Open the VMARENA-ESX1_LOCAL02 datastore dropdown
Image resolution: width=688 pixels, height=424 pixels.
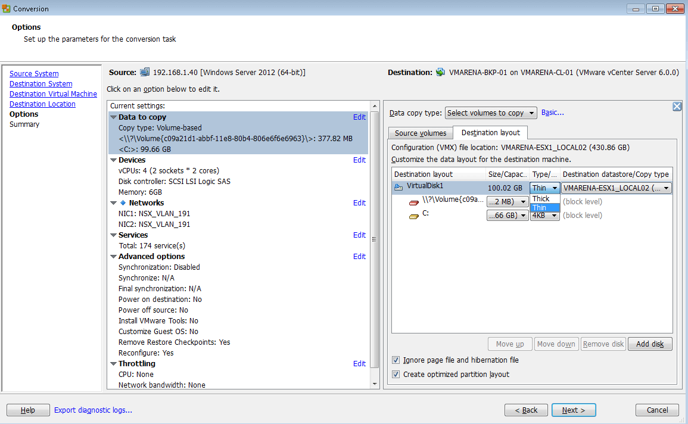pos(617,188)
